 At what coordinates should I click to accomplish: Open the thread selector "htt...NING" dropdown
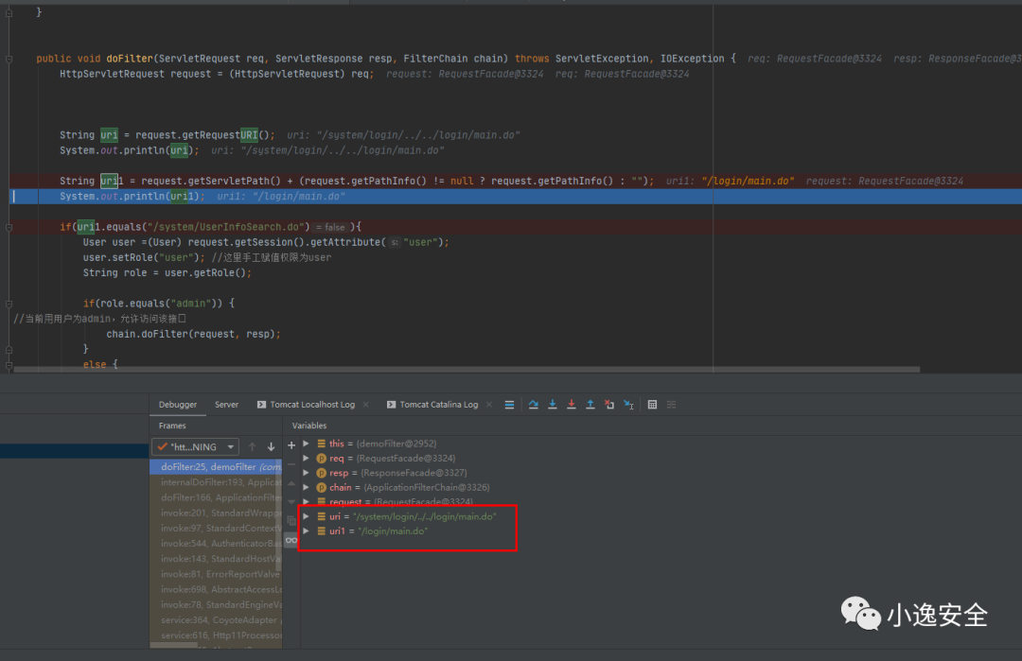click(x=195, y=446)
